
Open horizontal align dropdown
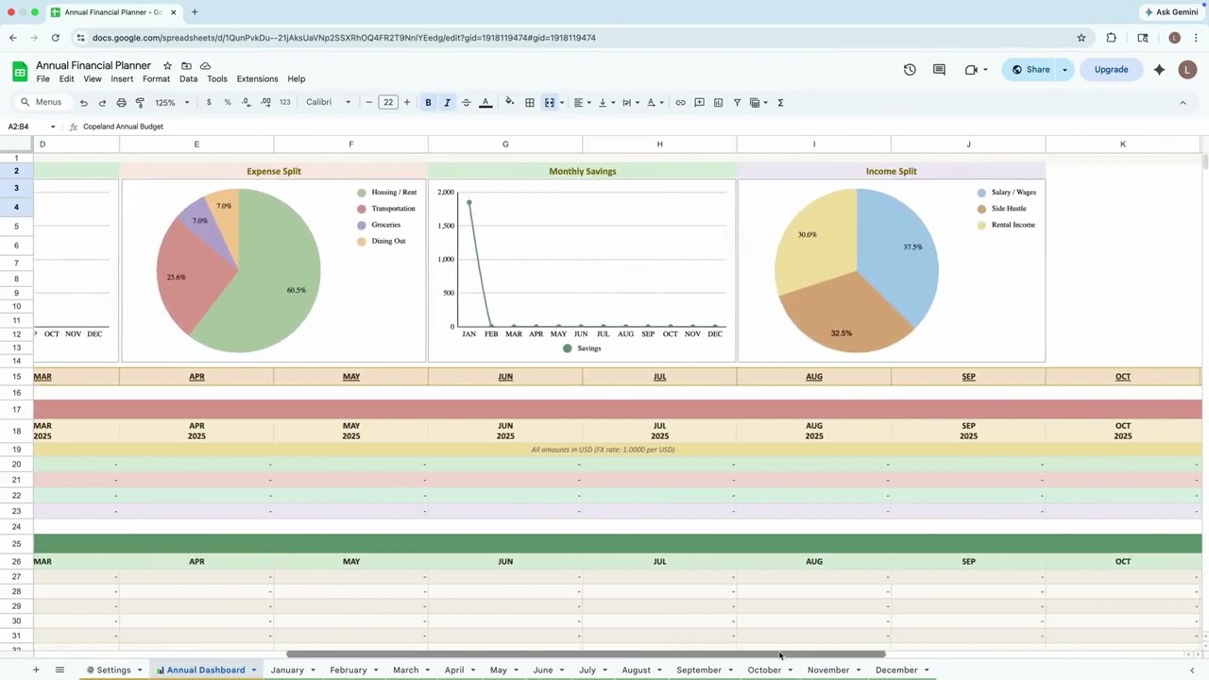[582, 103]
